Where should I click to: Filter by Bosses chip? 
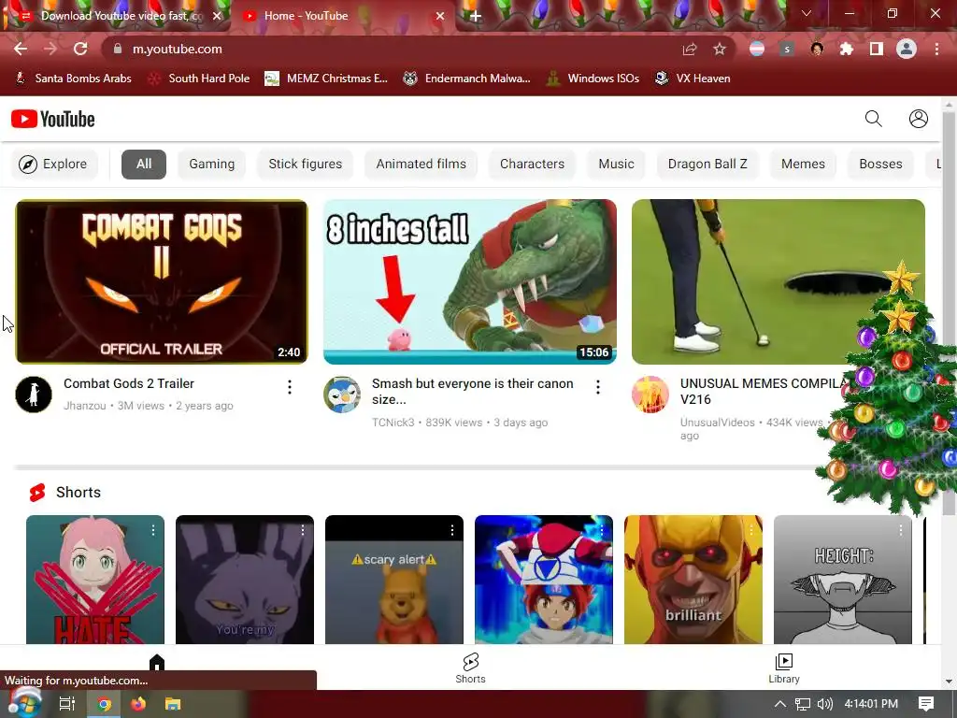click(x=880, y=164)
